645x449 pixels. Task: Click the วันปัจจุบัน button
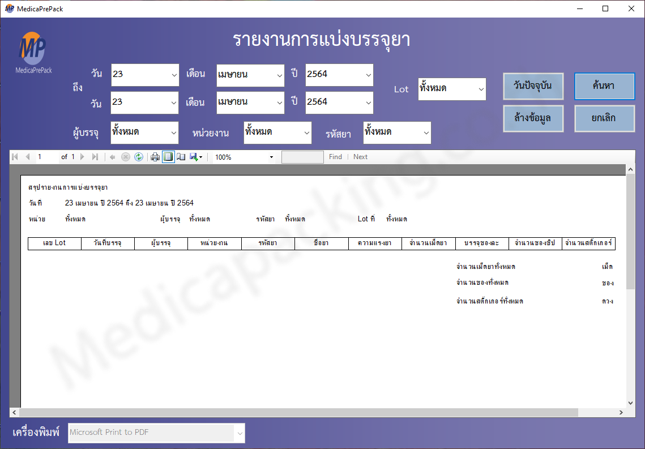click(x=533, y=86)
